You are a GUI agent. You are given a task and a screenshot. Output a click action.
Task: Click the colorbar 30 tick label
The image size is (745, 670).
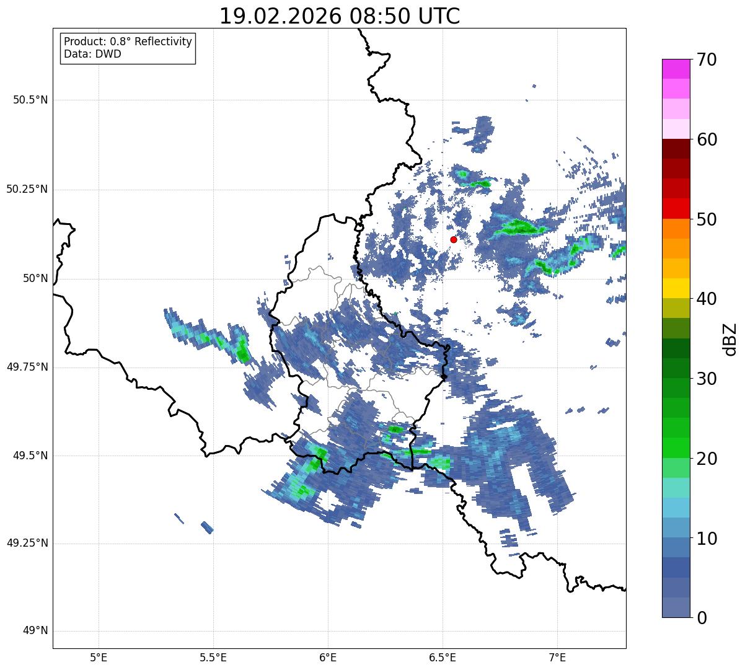point(707,379)
